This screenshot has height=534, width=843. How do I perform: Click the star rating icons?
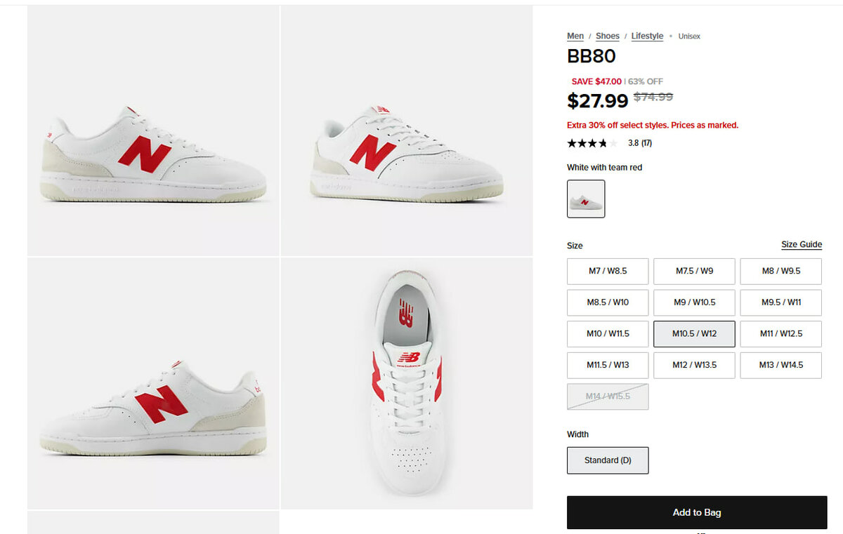point(592,143)
